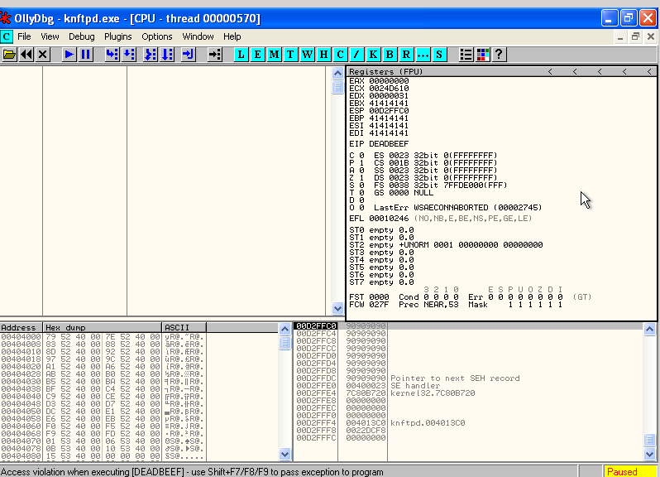Click the Trace over toolbar icon

(168, 55)
